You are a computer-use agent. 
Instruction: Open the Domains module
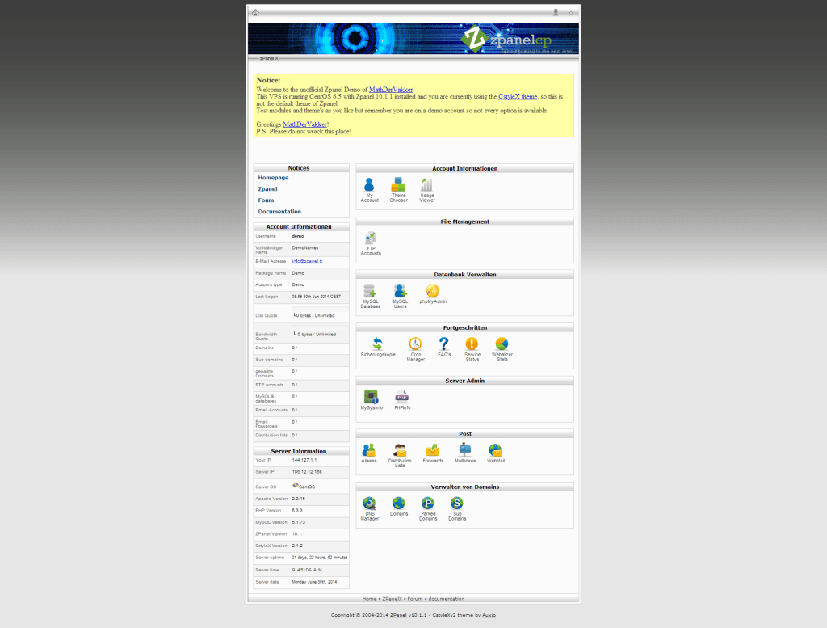(399, 507)
